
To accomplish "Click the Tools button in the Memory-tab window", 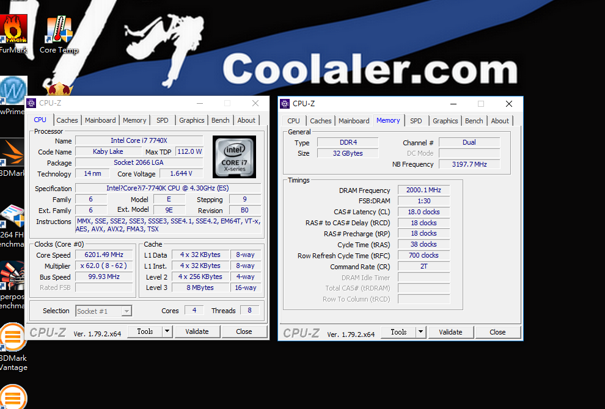I will click(398, 332).
